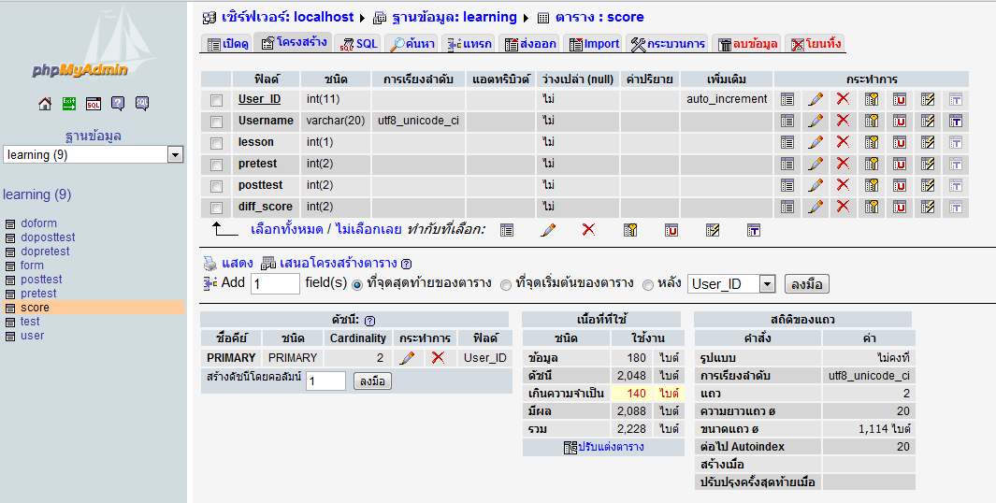The image size is (996, 503).
Task: Click the green Exit/logout icon
Action: coord(69,104)
